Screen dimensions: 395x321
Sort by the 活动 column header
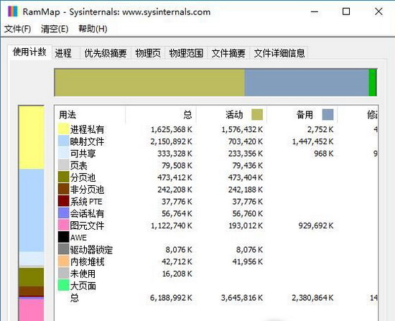[x=231, y=115]
